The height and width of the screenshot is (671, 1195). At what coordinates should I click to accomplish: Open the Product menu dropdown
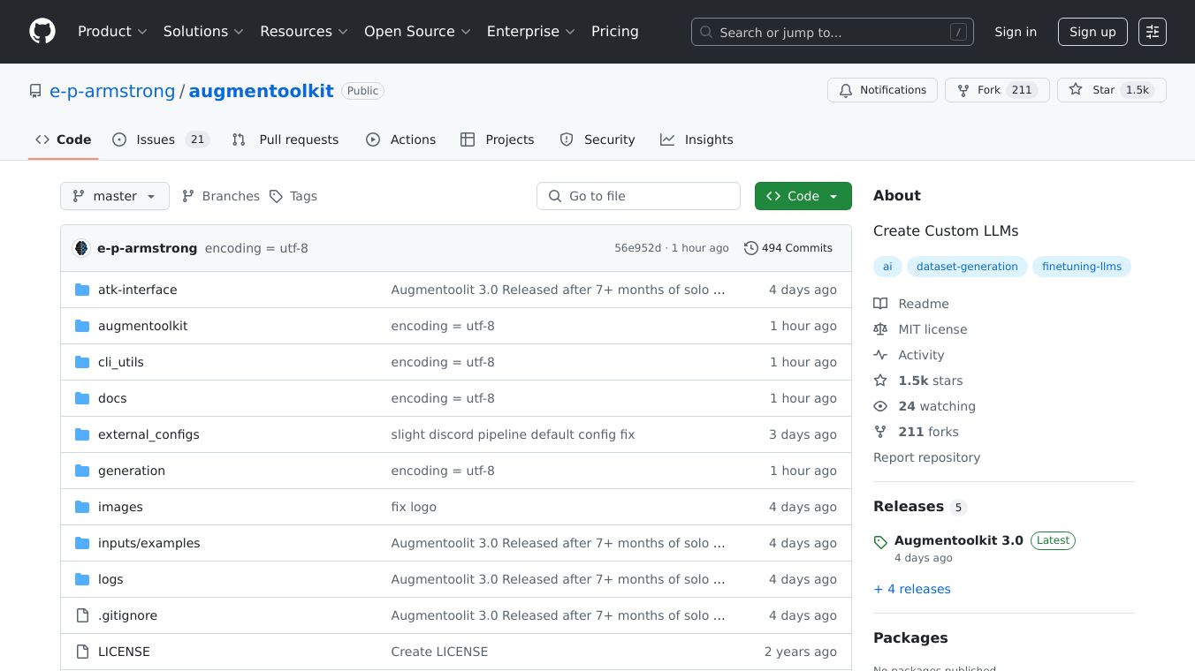tap(112, 32)
